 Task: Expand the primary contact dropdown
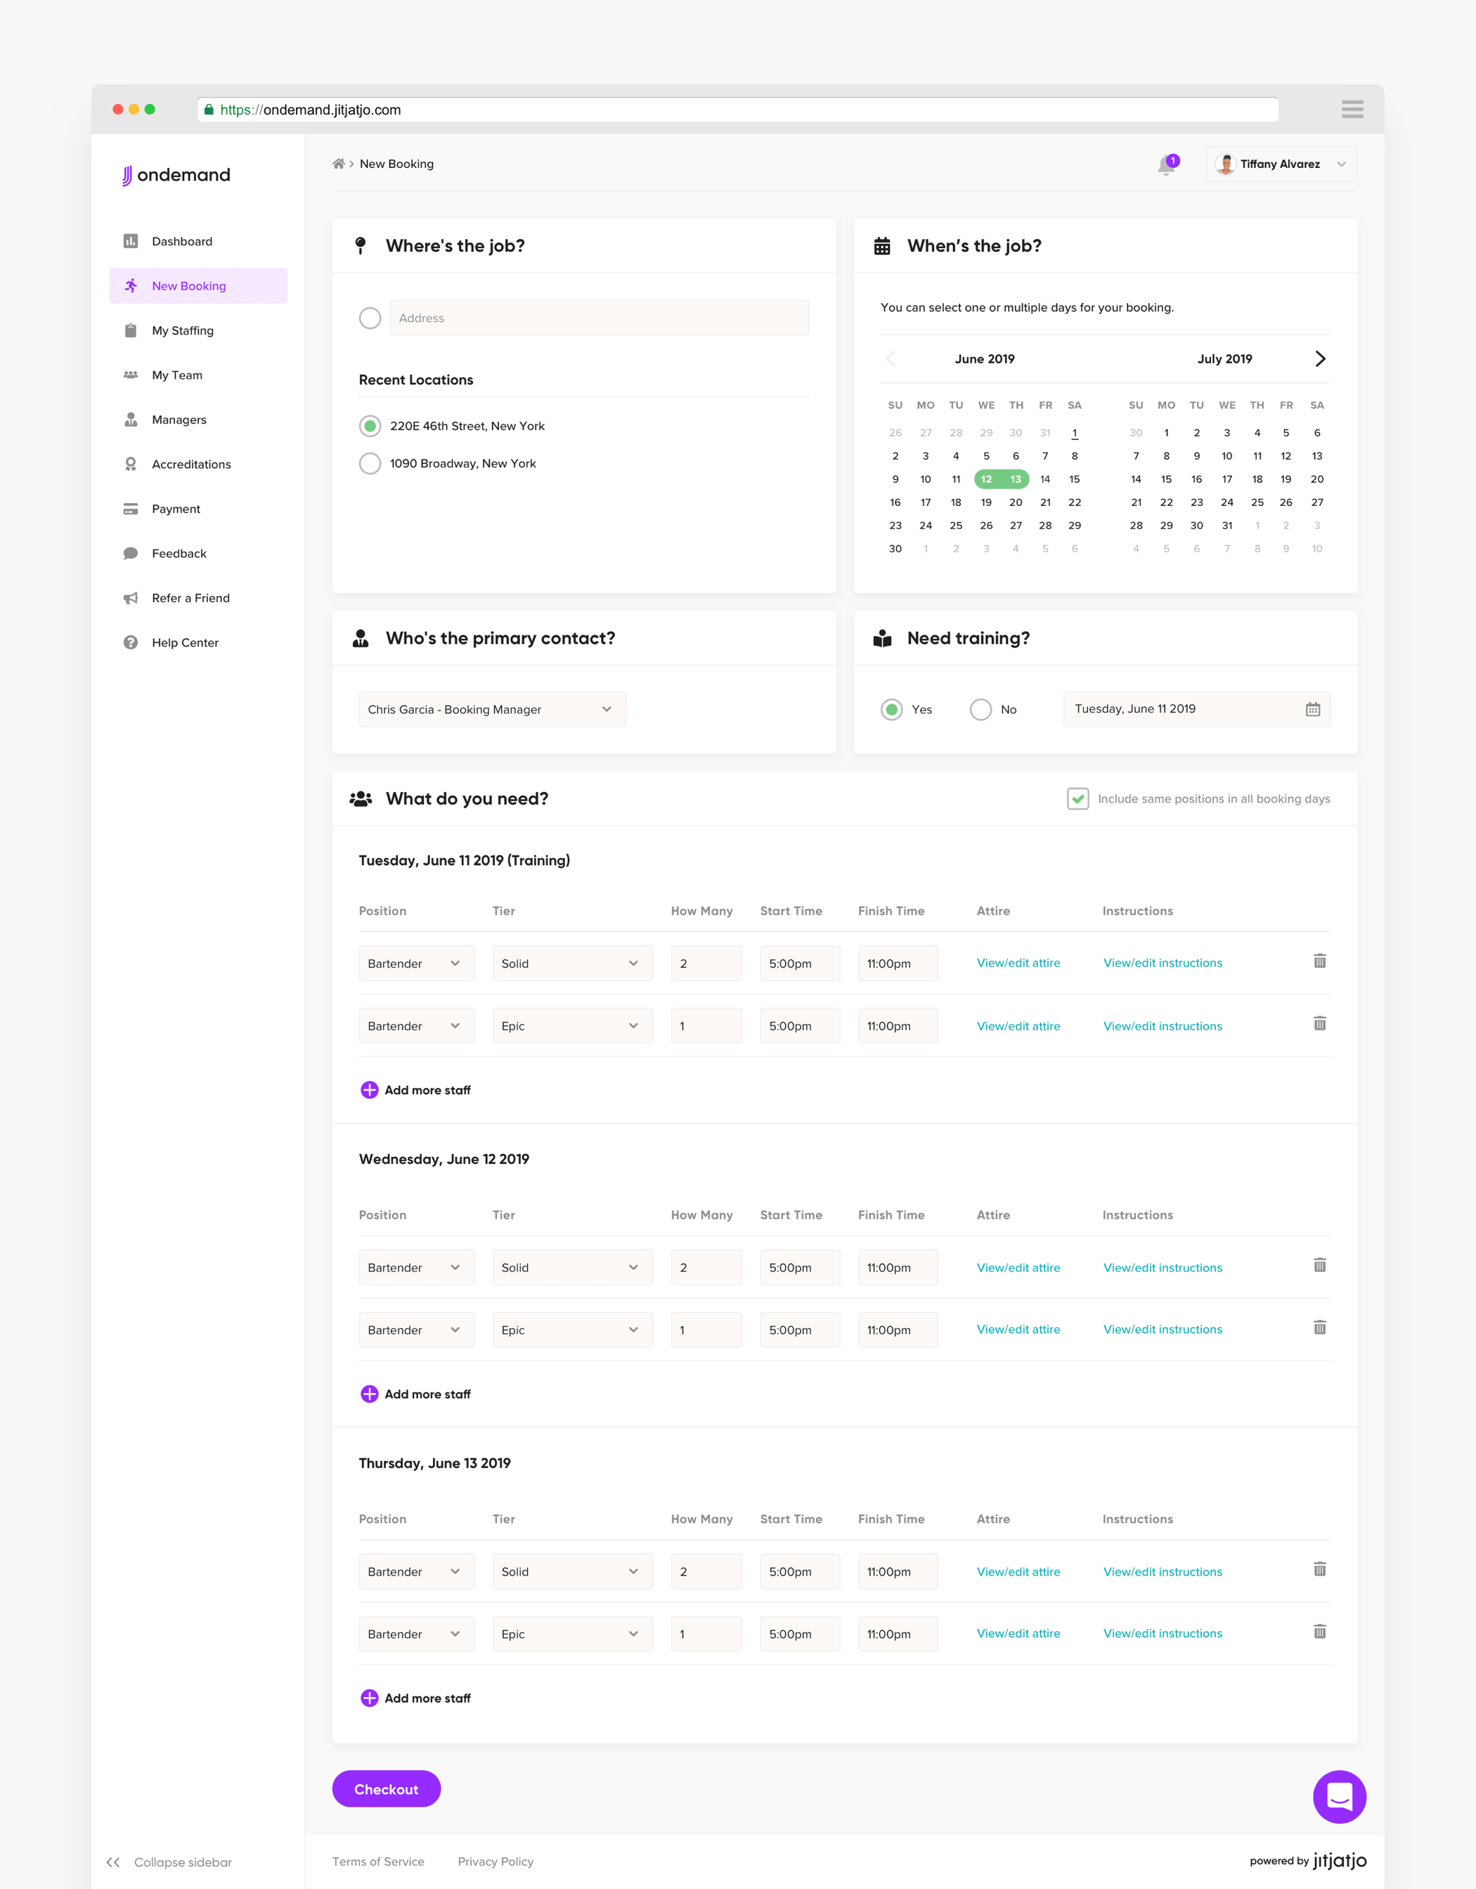pos(491,709)
